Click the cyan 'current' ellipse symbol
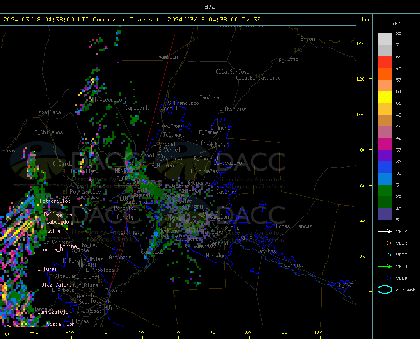 (385, 290)
